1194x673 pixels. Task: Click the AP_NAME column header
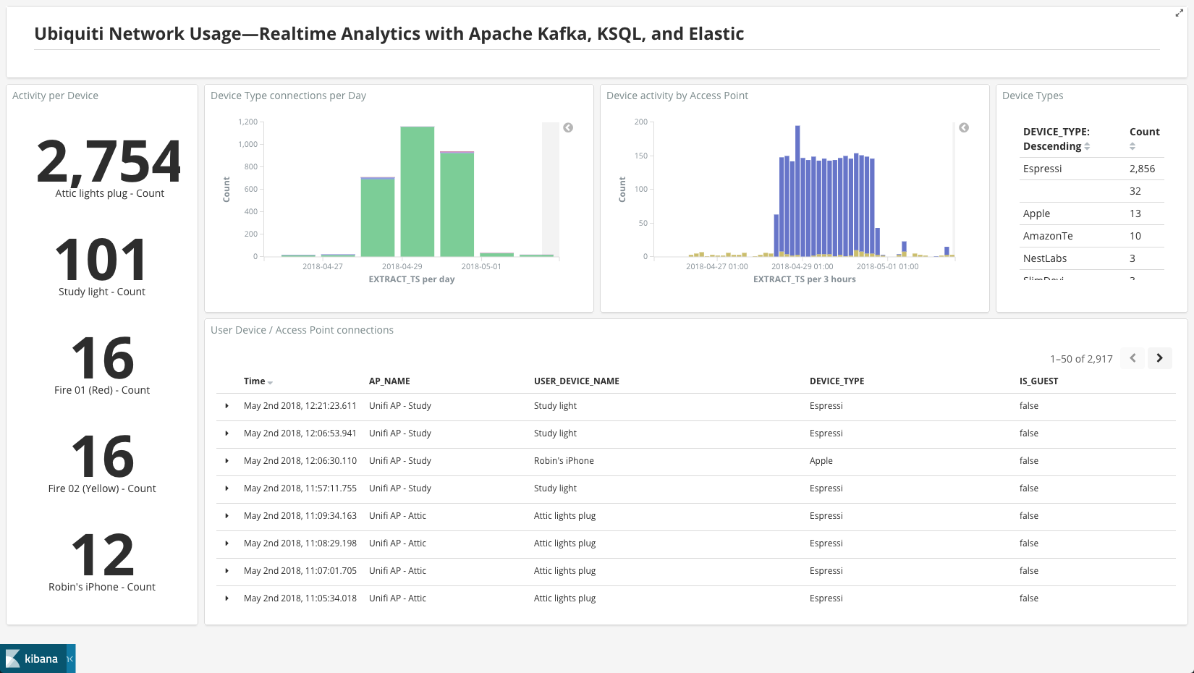pos(389,381)
